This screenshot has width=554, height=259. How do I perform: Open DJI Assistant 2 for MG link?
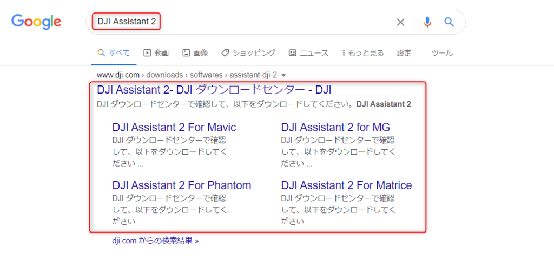click(x=335, y=127)
